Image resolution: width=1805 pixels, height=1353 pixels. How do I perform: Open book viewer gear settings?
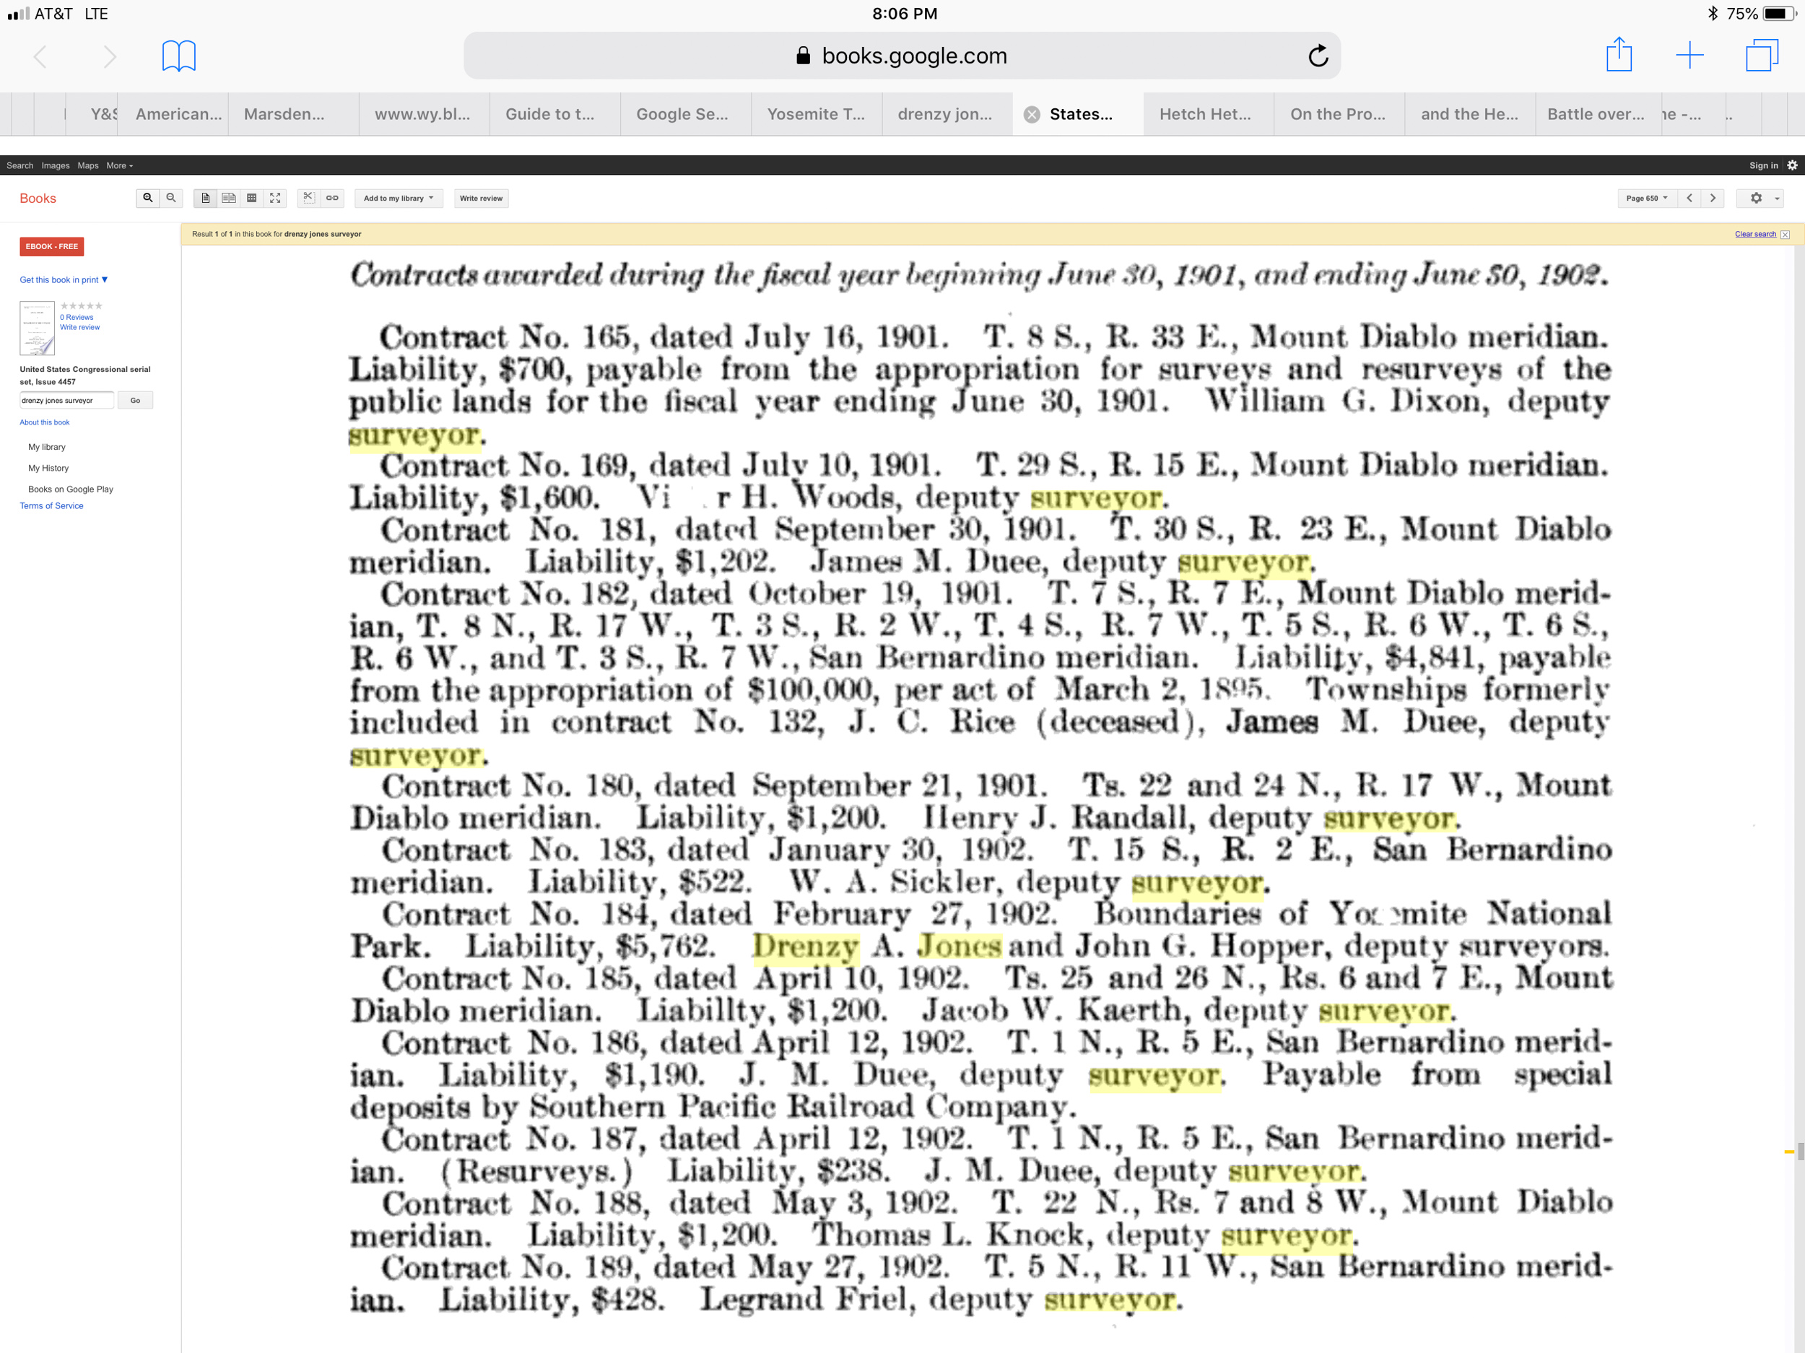click(x=1760, y=199)
